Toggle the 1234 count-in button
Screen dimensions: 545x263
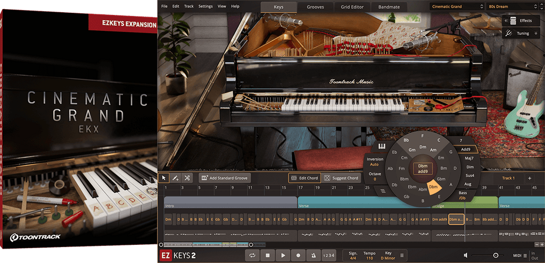click(328, 256)
